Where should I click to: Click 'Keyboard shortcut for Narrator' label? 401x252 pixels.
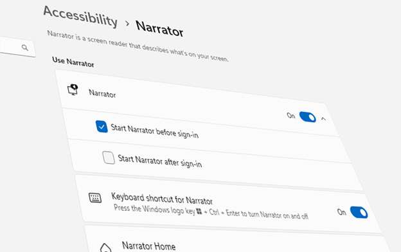(x=162, y=199)
